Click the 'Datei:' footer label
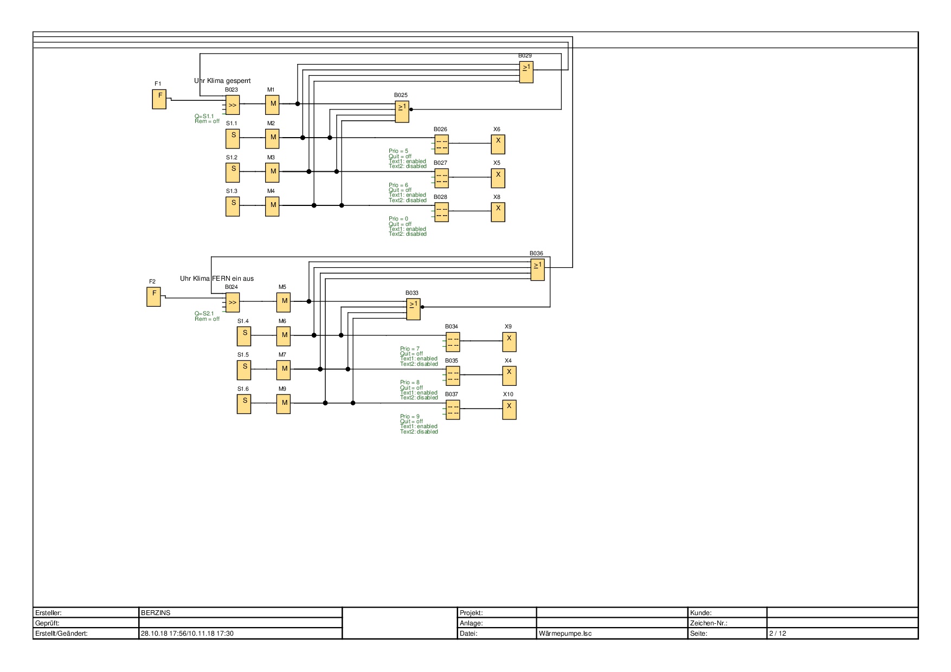This screenshot has height=672, width=951. pos(468,634)
